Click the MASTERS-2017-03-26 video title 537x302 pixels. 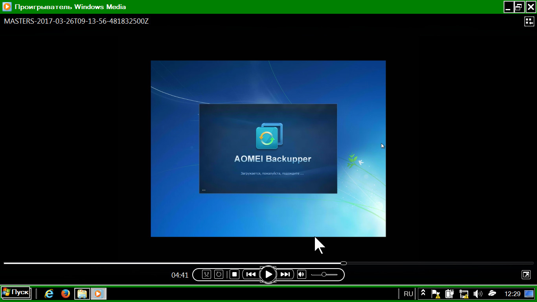[x=76, y=21]
